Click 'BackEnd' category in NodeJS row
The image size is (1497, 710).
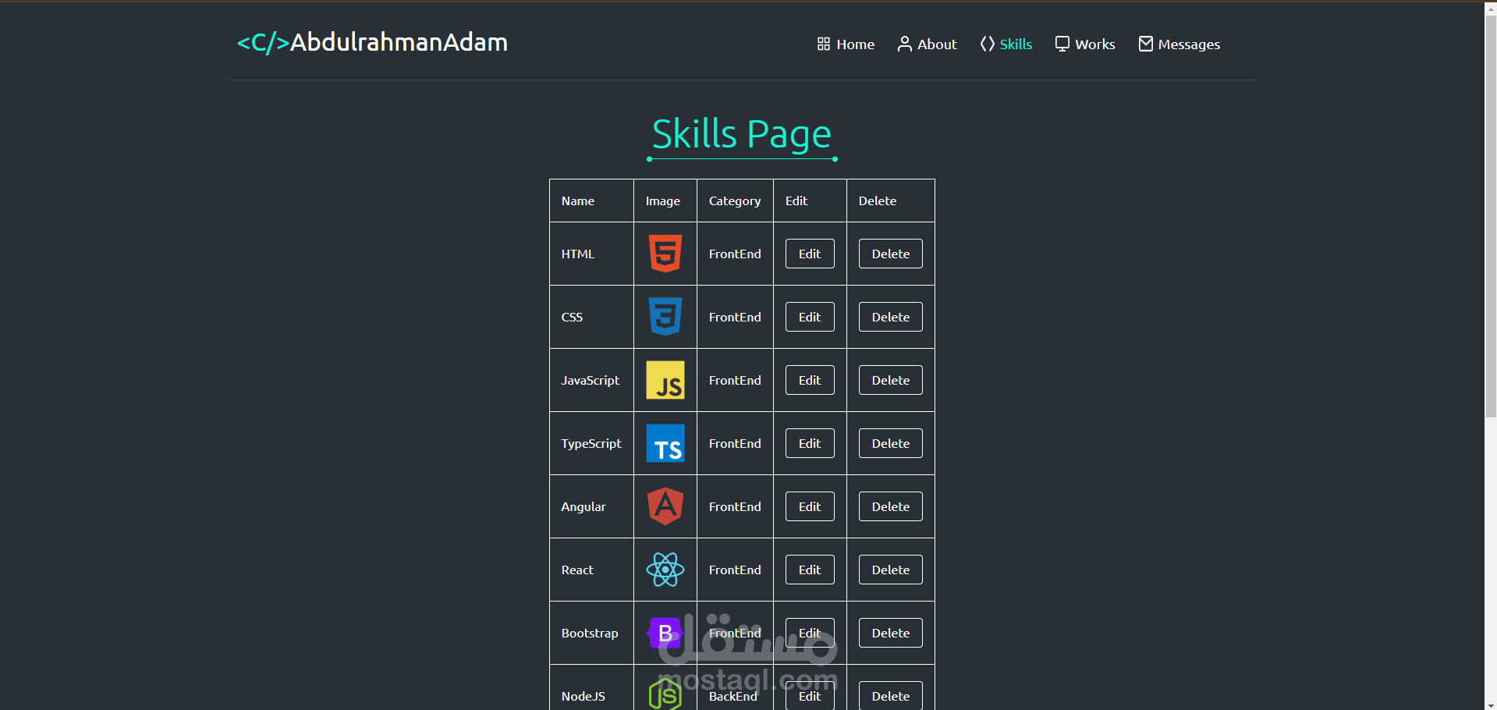tap(733, 696)
